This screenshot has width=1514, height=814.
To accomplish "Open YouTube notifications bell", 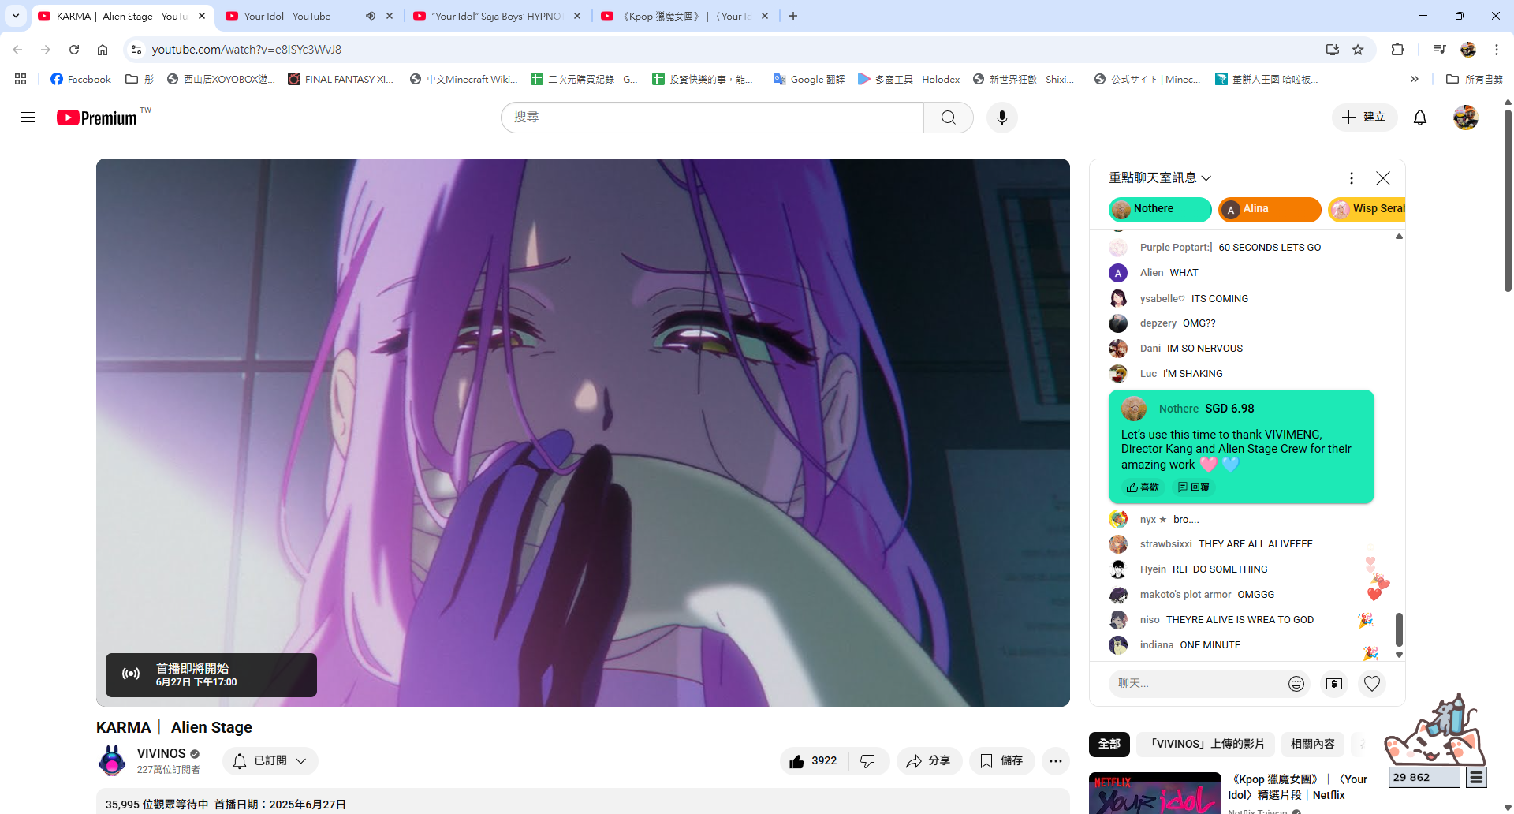I will coord(1420,118).
